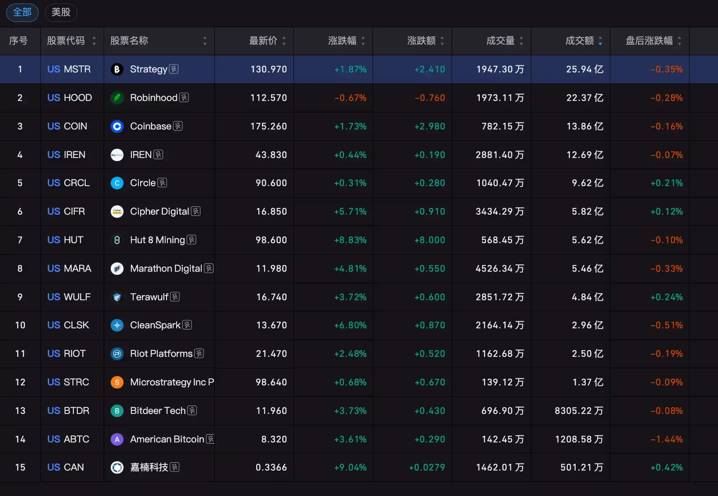
Task: Click the US RIOT ticker code
Action: pos(66,354)
